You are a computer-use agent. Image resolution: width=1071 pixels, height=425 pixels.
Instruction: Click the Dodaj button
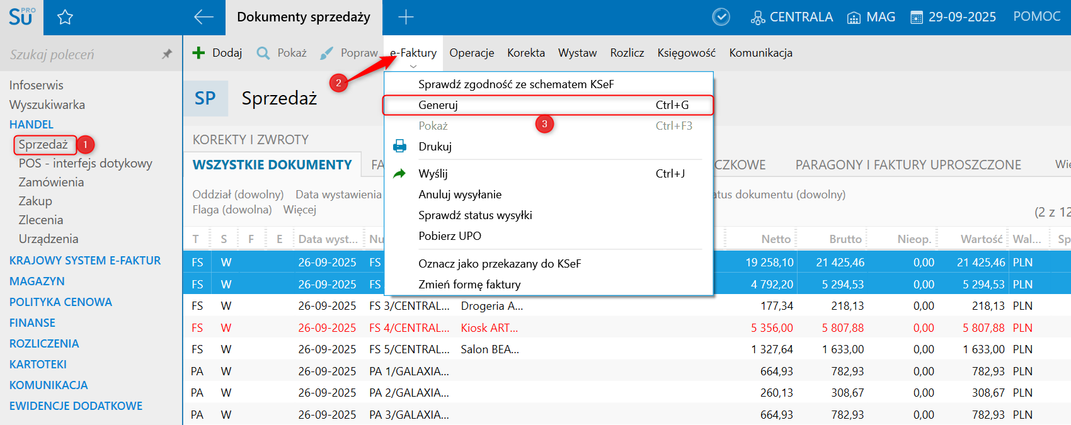click(x=217, y=53)
